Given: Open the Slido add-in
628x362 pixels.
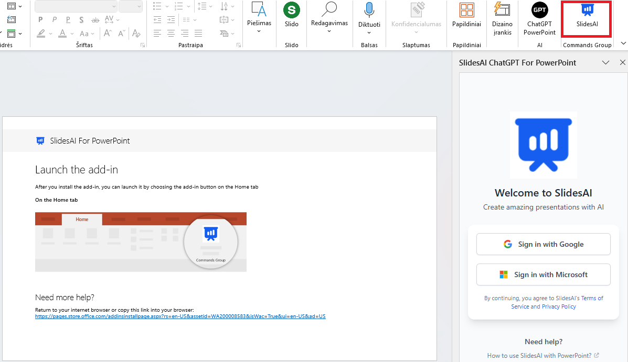Looking at the screenshot, I should pyautogui.click(x=292, y=16).
